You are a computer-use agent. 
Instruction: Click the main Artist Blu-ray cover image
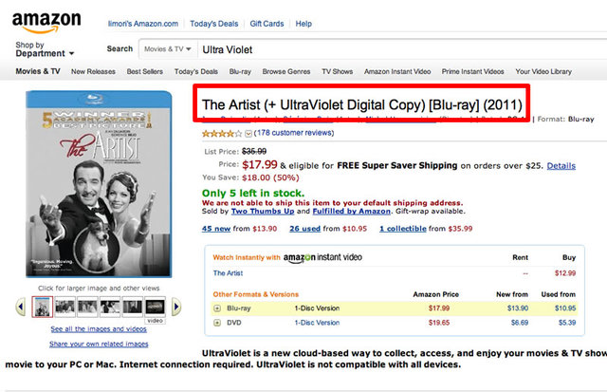pos(100,186)
